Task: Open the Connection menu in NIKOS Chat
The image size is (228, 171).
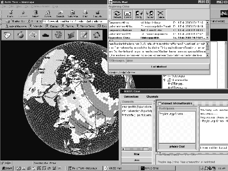Action: pos(131,96)
